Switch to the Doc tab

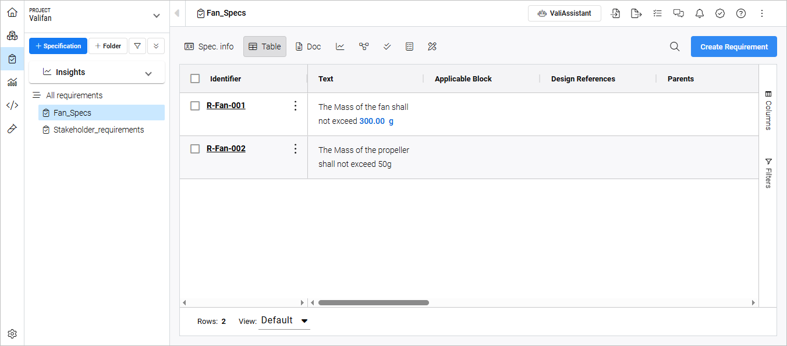tap(308, 47)
